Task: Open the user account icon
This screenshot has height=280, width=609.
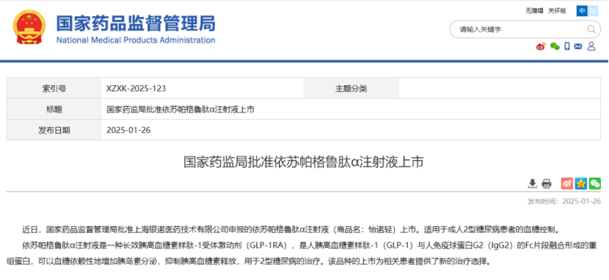Action: click(591, 47)
